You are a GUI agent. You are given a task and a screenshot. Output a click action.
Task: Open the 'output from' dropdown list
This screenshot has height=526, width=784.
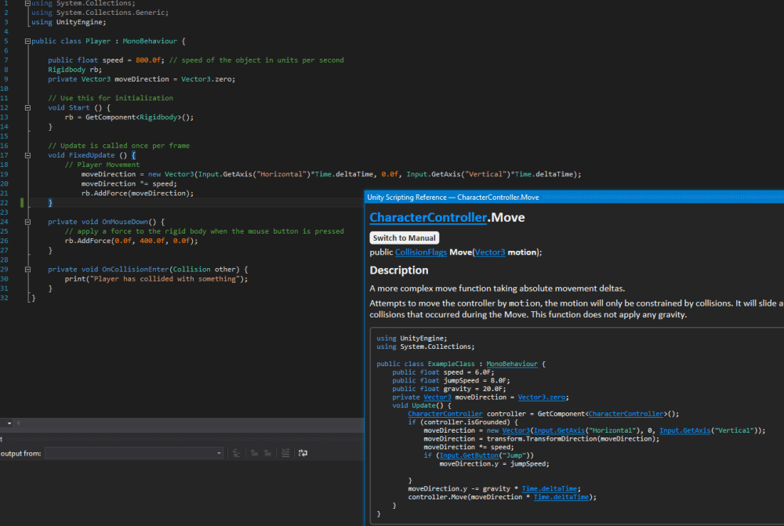pos(220,452)
